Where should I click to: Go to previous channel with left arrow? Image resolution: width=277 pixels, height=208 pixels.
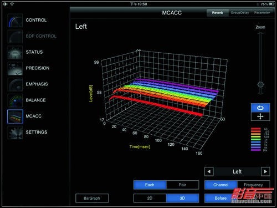209,171
